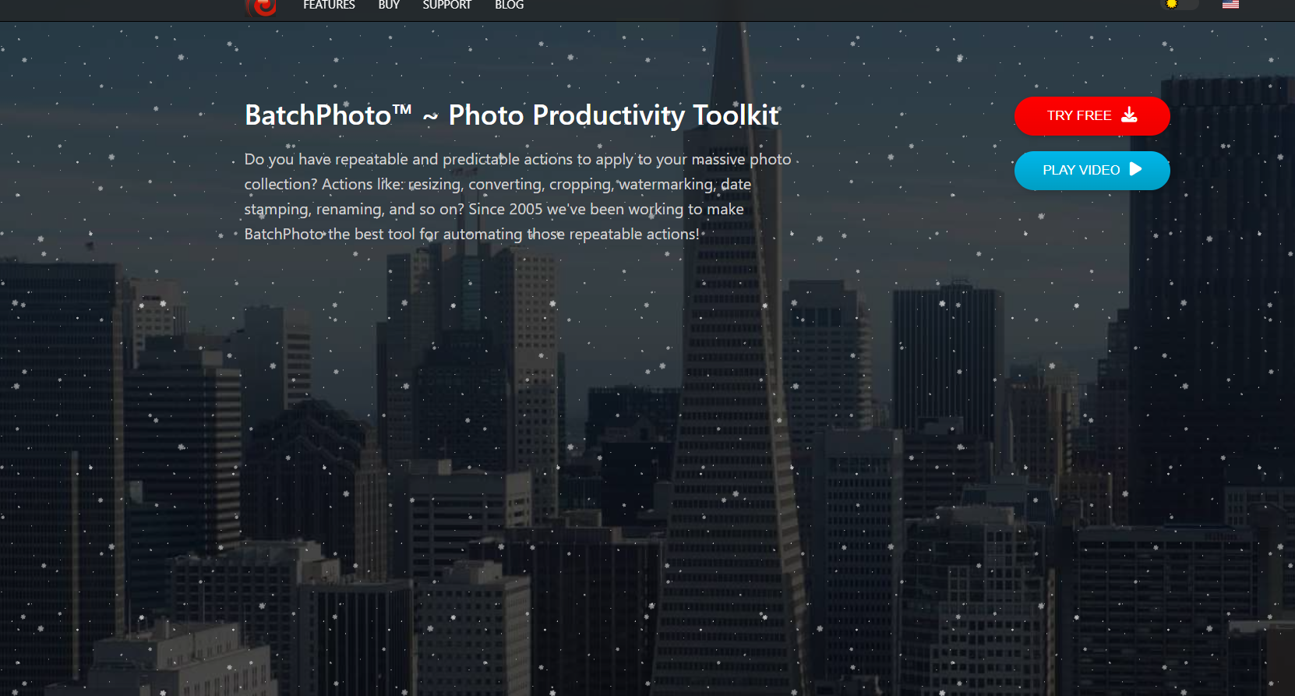This screenshot has width=1295, height=696.
Task: Click the pyramid skyscraper in the background photo
Action: point(729,390)
